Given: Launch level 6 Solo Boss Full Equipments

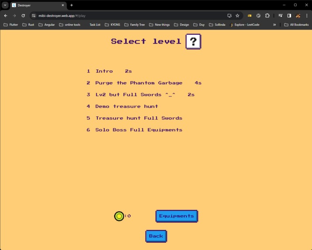Looking at the screenshot, I should click(x=134, y=130).
